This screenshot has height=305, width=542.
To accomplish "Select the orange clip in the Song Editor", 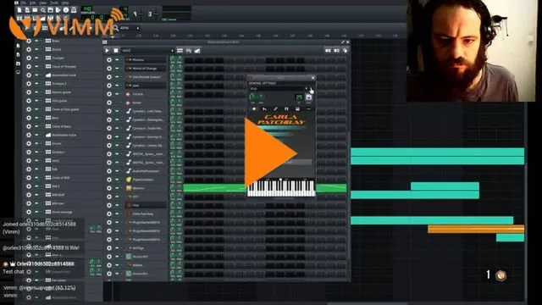I will 476,229.
